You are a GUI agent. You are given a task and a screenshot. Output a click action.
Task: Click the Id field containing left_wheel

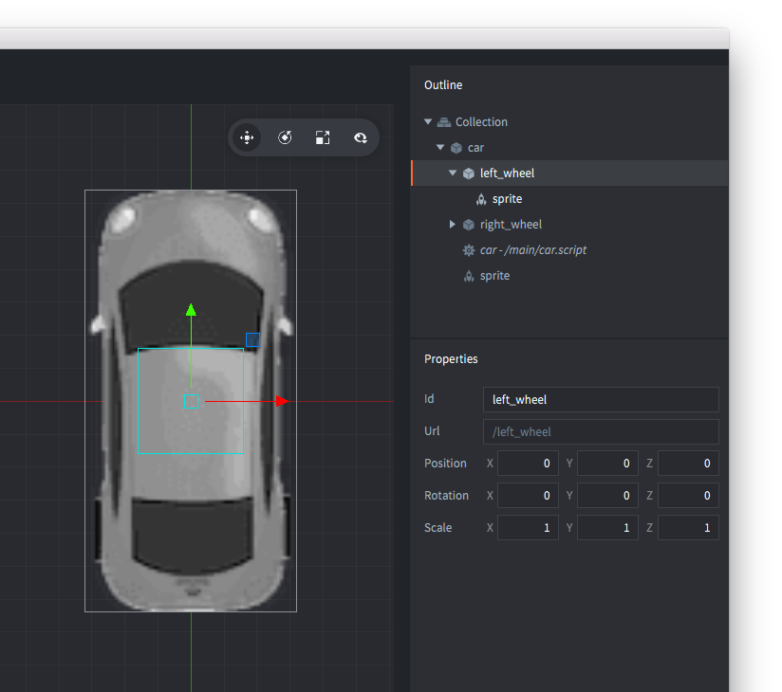(x=600, y=399)
